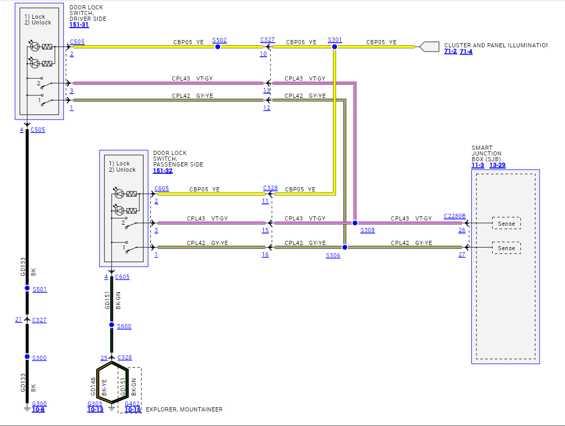The height and width of the screenshot is (426, 565).
Task: Select the S301 splice label
Action: (x=335, y=40)
